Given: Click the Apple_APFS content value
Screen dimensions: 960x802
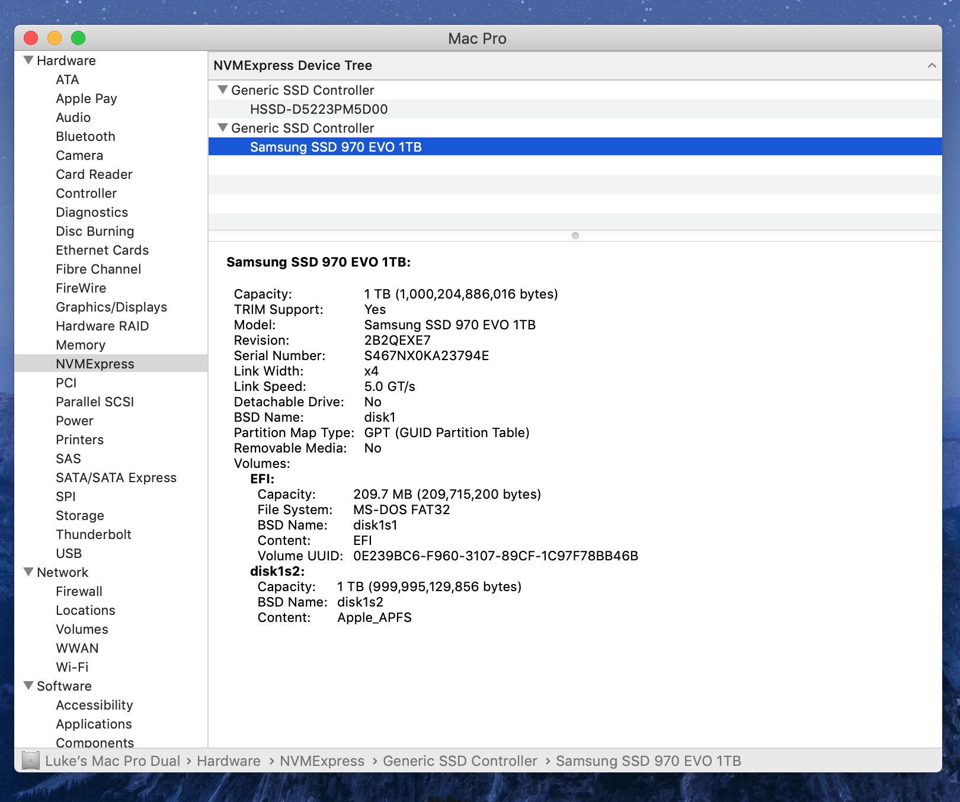Looking at the screenshot, I should coord(375,617).
